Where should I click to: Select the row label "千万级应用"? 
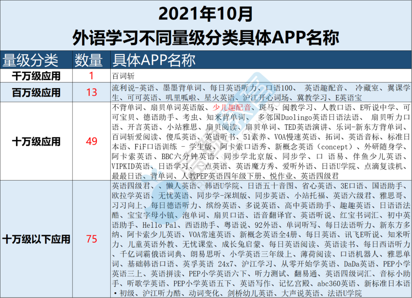pyautogui.click(x=36, y=76)
